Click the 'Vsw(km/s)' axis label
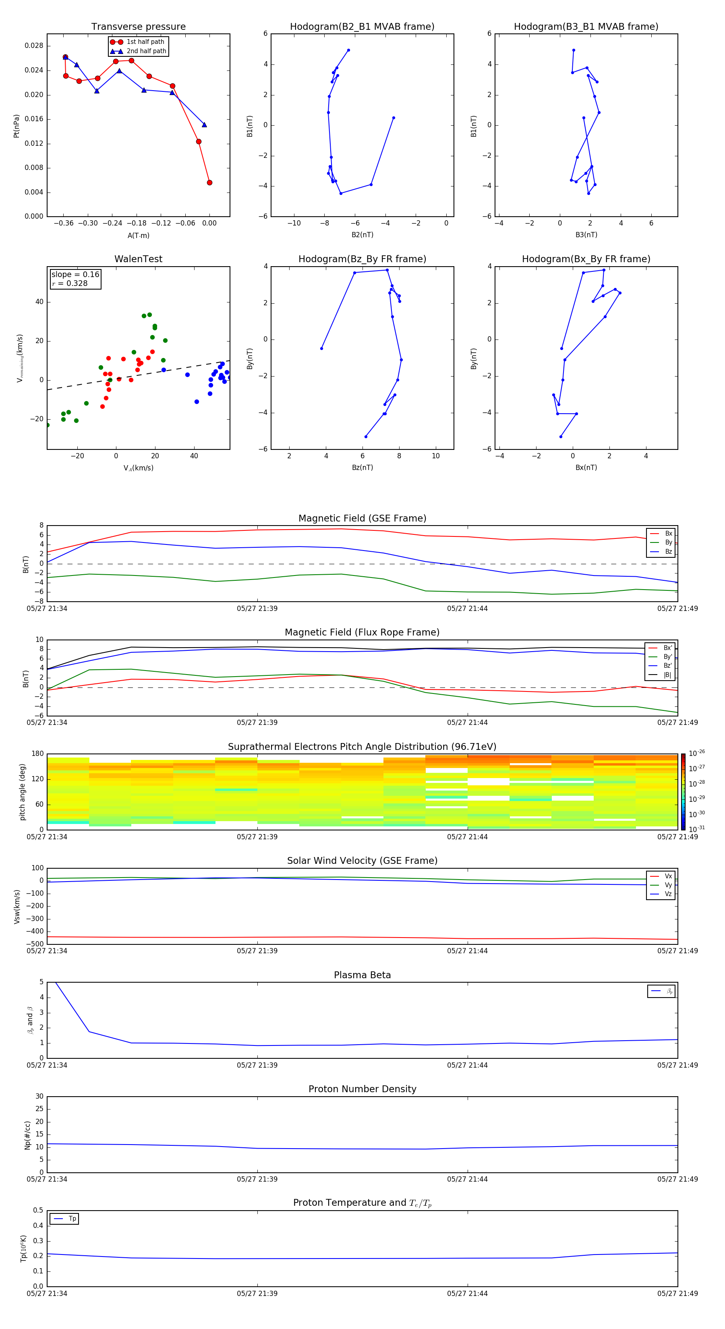The height and width of the screenshot is (1329, 725). (17, 907)
